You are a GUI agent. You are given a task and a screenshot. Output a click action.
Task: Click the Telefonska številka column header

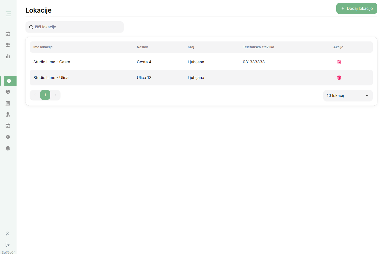258,47
